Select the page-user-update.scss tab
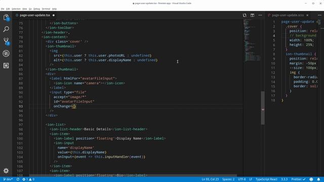Screen dimensions: 324x182 [288, 15]
